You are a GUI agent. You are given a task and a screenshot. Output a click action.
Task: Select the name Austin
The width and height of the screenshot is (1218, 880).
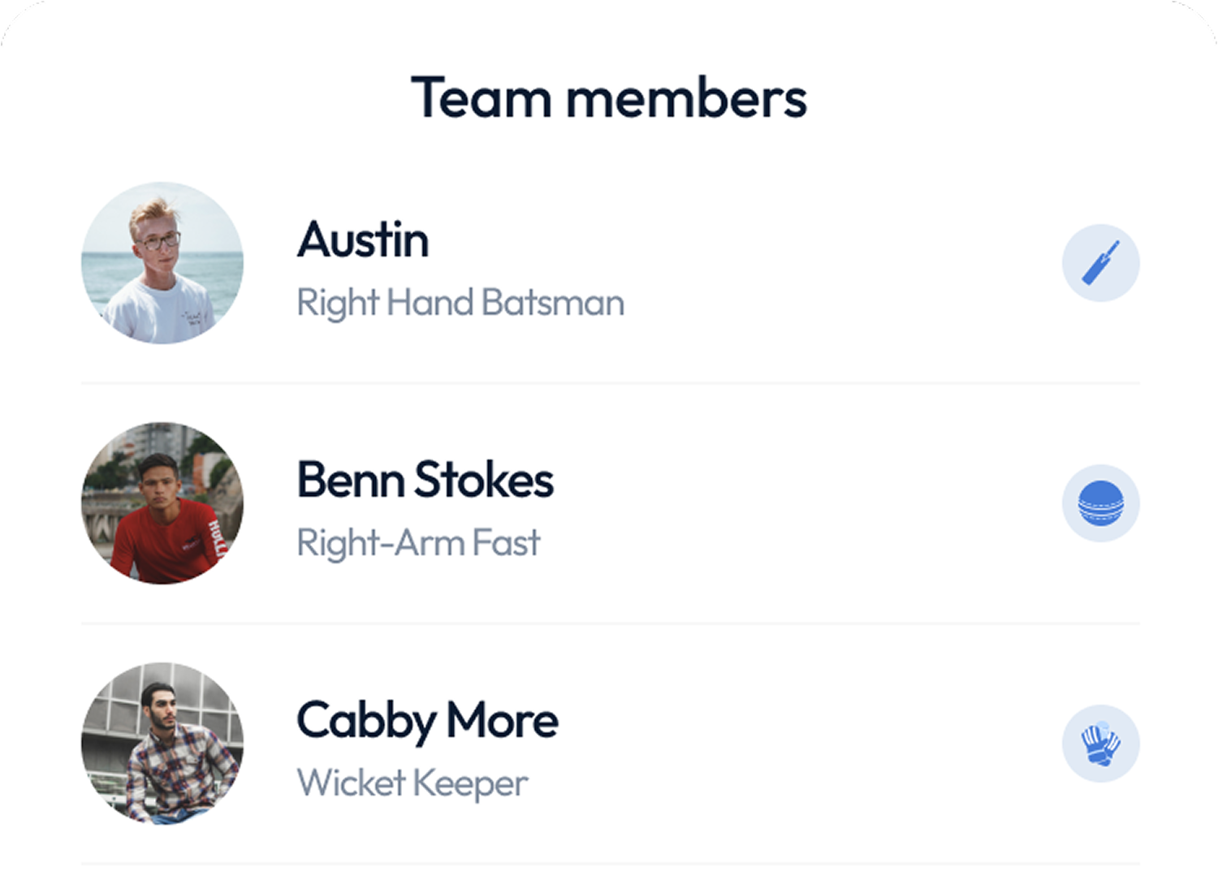click(x=363, y=239)
